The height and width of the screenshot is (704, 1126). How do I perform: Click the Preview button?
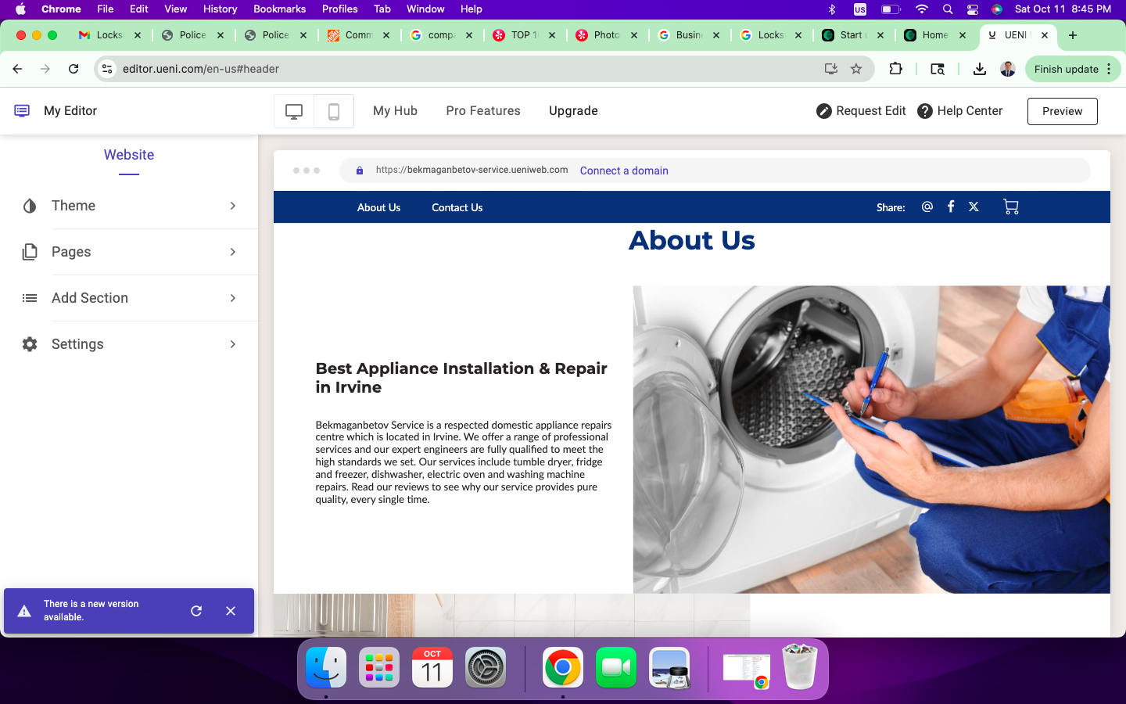click(x=1062, y=111)
